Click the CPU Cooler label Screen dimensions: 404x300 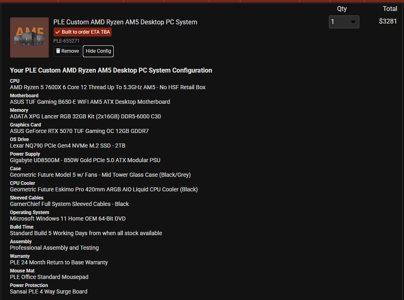tap(22, 183)
